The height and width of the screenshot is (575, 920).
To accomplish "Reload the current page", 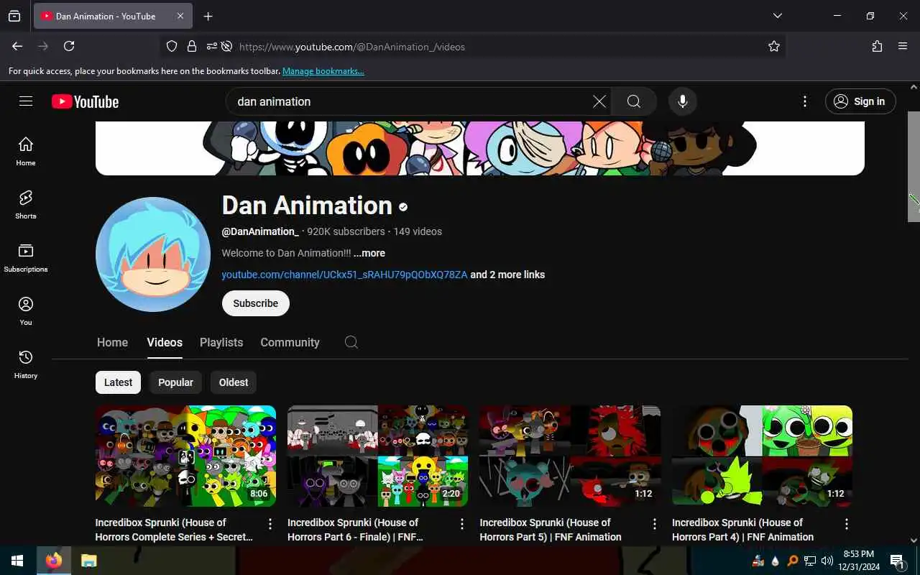I will pyautogui.click(x=69, y=46).
